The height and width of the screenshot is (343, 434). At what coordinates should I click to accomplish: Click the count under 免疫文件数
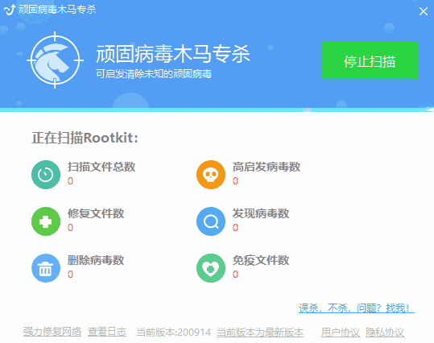[235, 275]
